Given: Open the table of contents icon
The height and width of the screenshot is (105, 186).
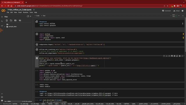Looking at the screenshot, I should (x=2, y=17).
